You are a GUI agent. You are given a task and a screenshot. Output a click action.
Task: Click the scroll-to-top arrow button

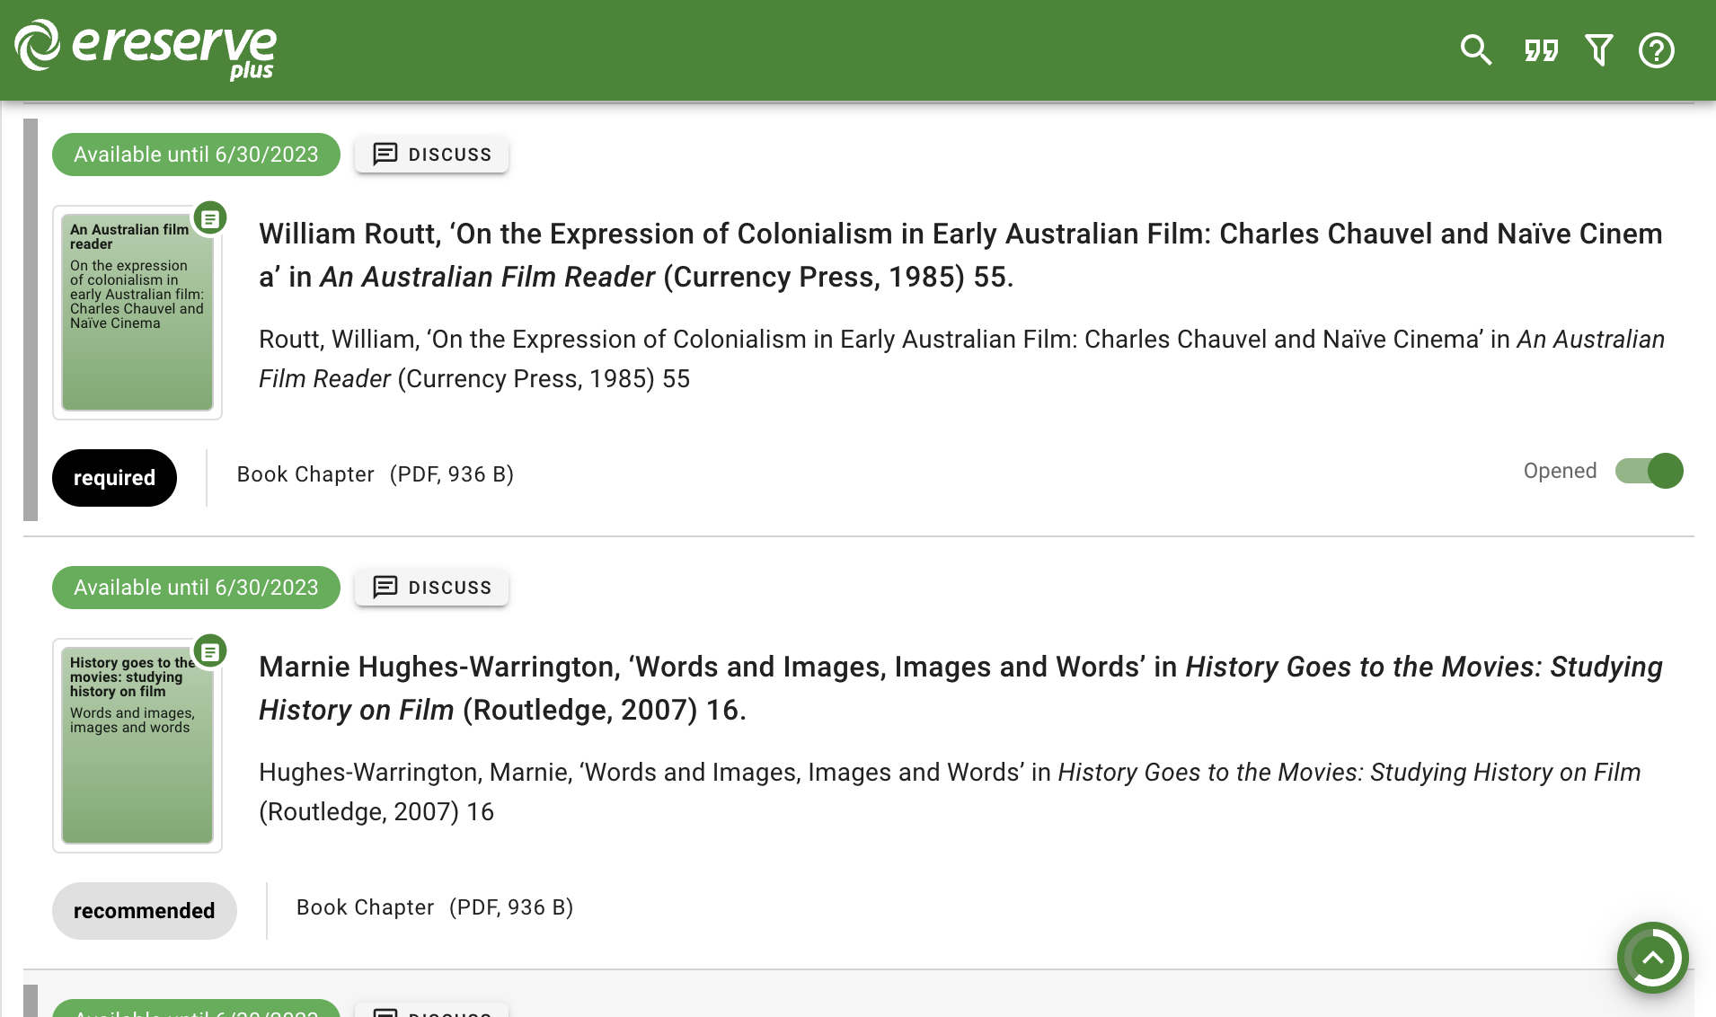pos(1652,958)
